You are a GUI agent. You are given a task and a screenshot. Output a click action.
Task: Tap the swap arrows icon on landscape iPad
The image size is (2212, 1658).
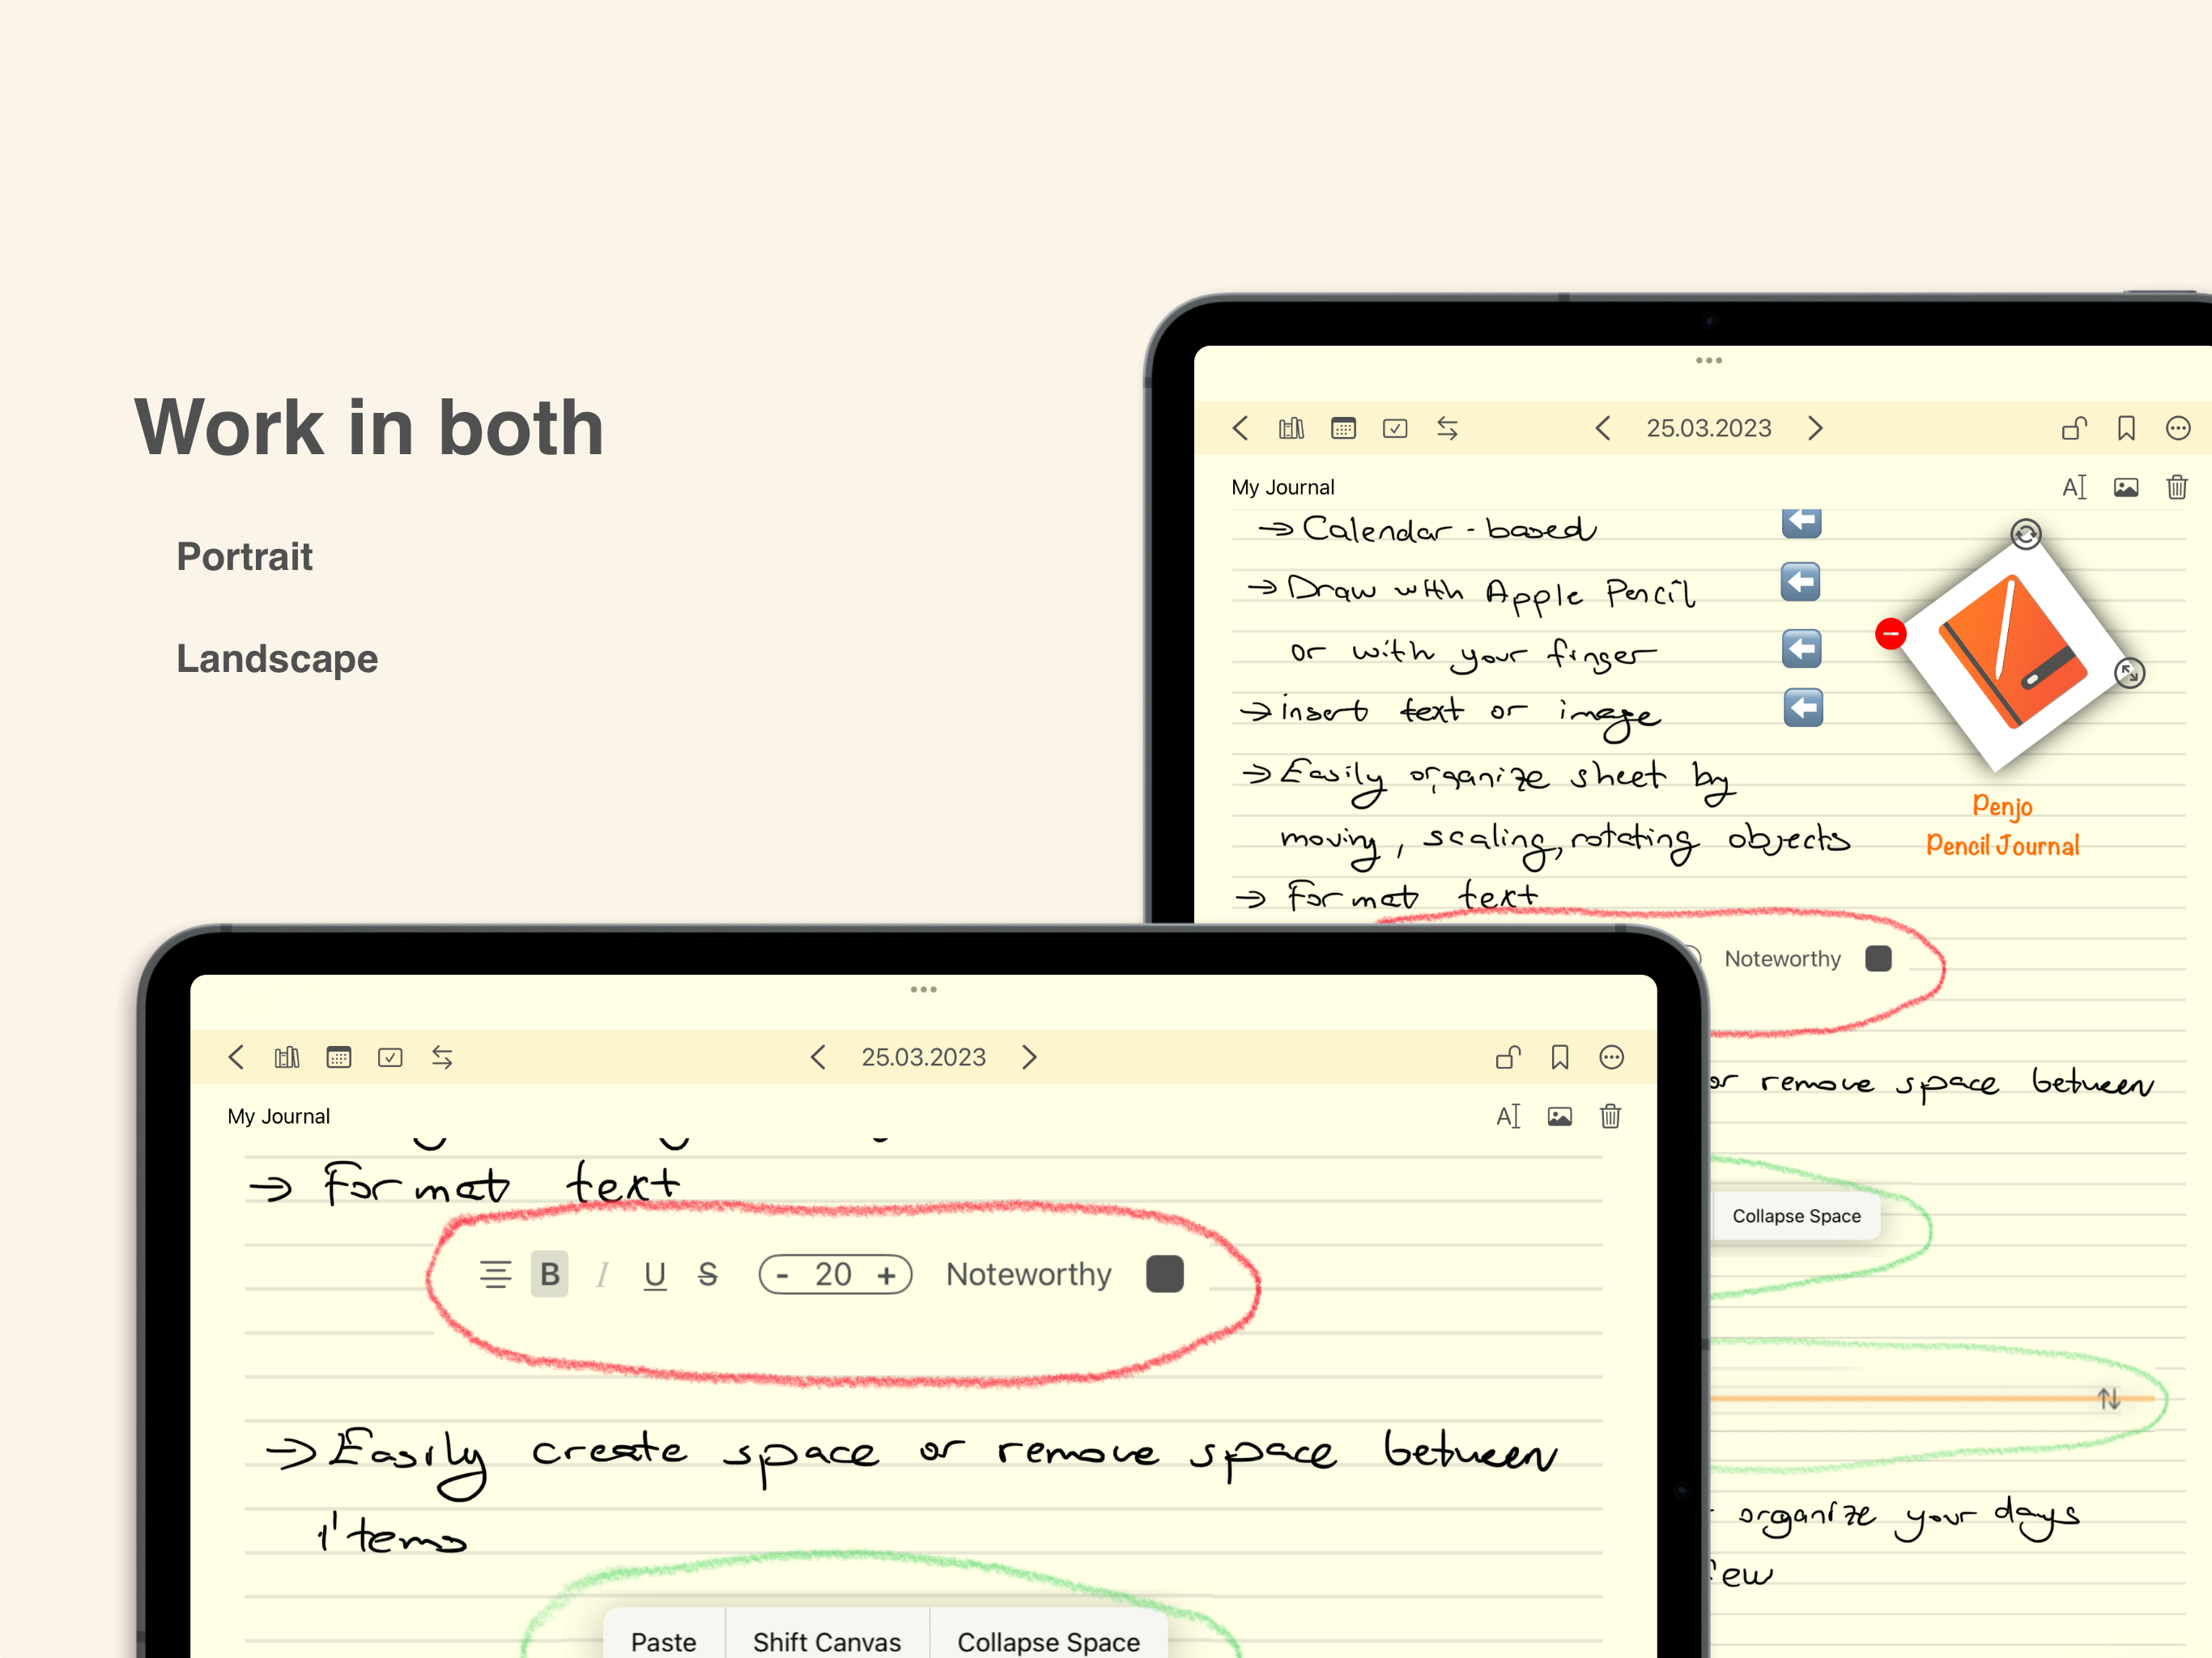[x=442, y=1057]
